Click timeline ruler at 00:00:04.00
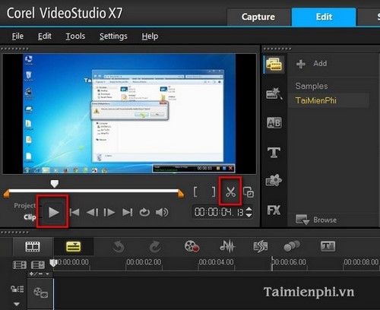The width and height of the screenshot is (380, 310). pos(216,262)
